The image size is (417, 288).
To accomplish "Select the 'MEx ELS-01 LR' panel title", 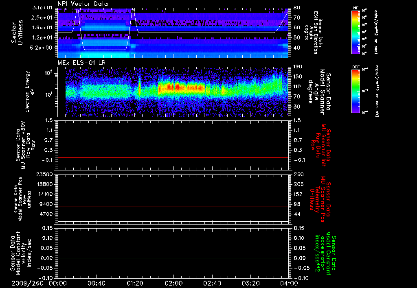I will [81, 63].
